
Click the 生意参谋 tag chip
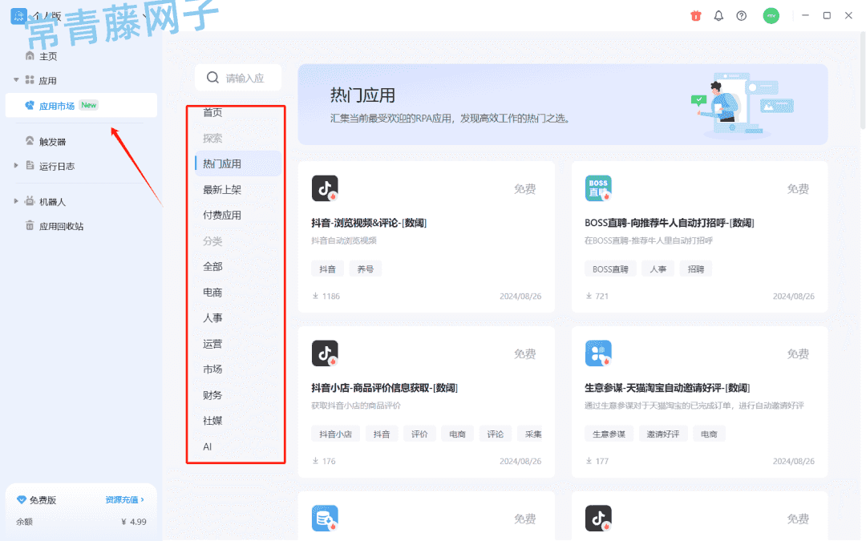click(609, 434)
